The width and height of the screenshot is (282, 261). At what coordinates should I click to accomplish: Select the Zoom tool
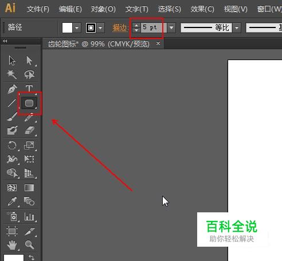(29, 245)
